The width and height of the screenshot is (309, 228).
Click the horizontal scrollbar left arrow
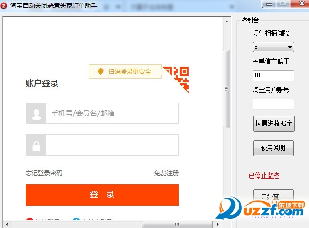[7, 224]
